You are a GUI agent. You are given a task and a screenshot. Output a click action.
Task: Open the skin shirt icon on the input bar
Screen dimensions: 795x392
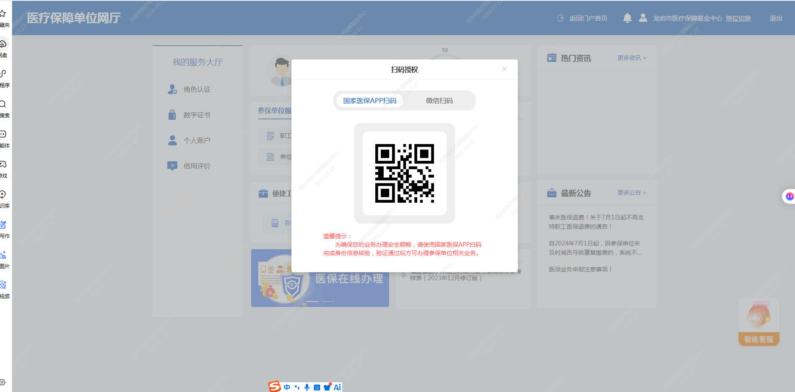[327, 387]
